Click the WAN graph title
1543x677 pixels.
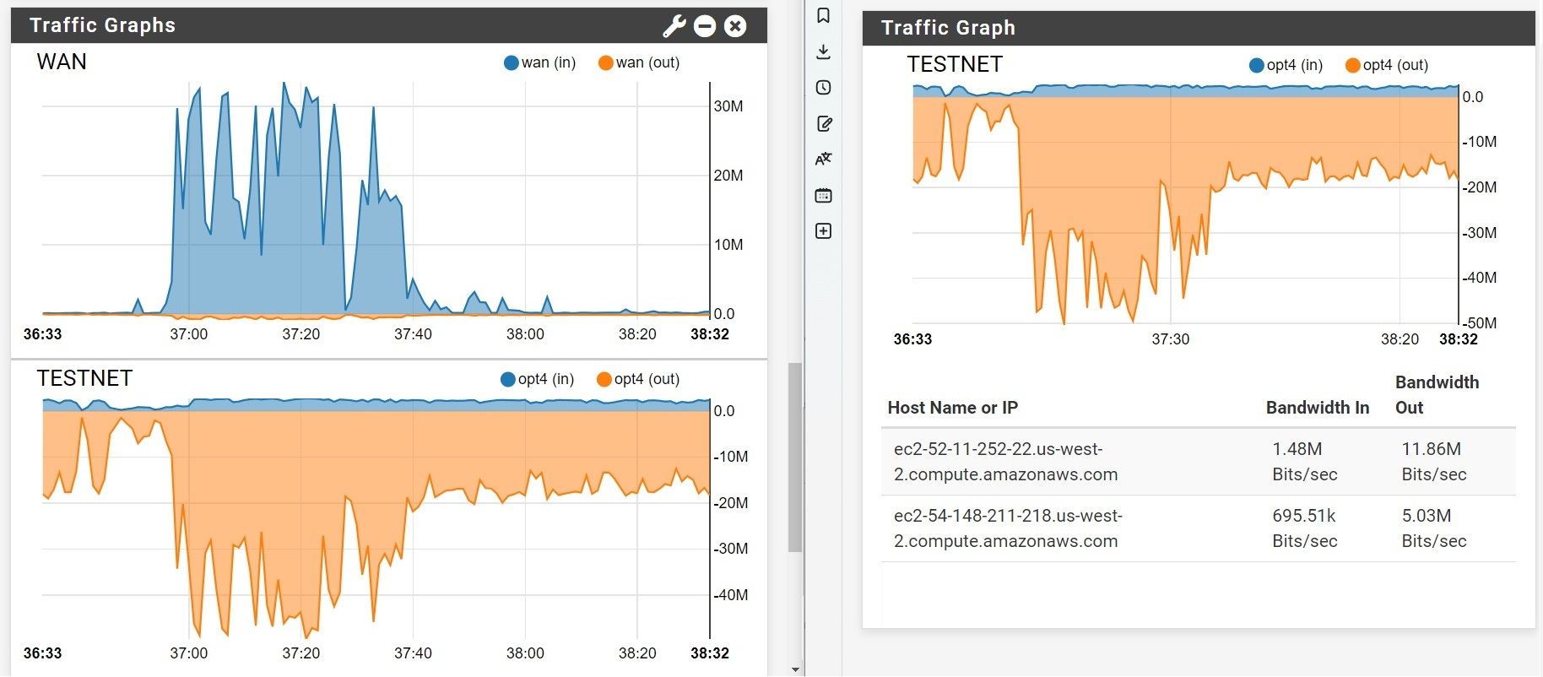pos(62,62)
